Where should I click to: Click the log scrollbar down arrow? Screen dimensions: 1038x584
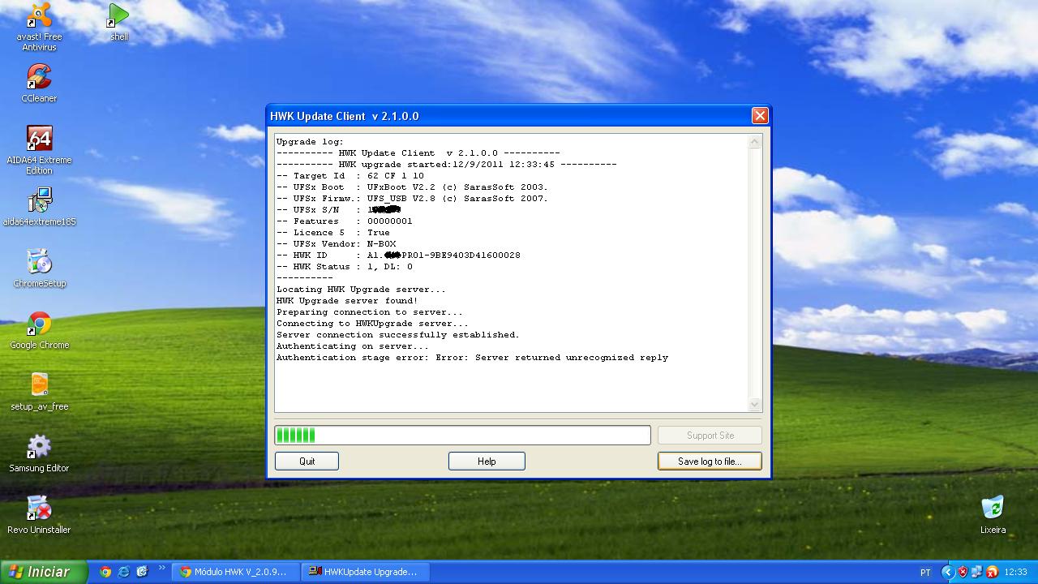(x=755, y=404)
